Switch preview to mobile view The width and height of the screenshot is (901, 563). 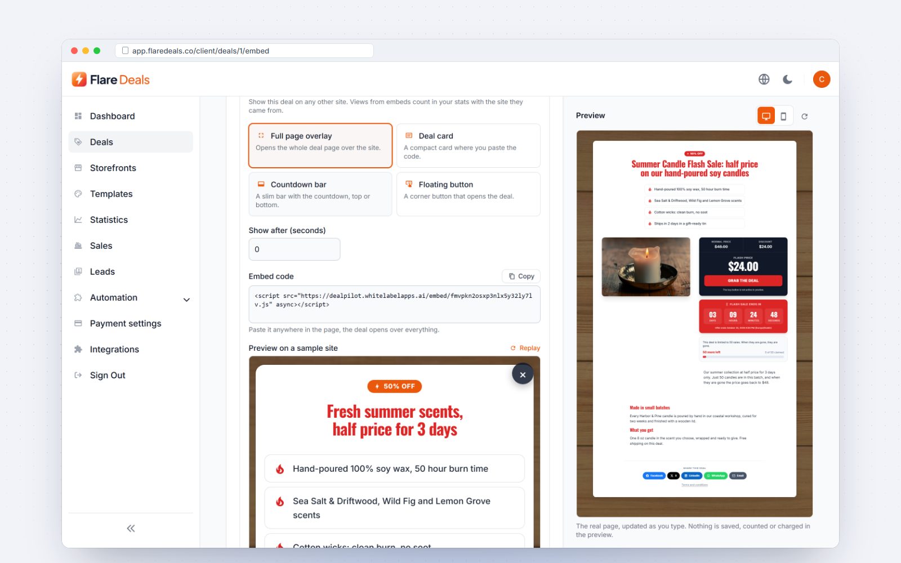[783, 116]
